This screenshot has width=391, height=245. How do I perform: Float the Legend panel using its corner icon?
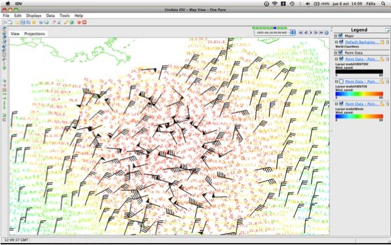coord(387,30)
